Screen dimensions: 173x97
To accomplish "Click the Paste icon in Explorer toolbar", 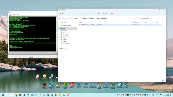I will [x=78, y=14].
